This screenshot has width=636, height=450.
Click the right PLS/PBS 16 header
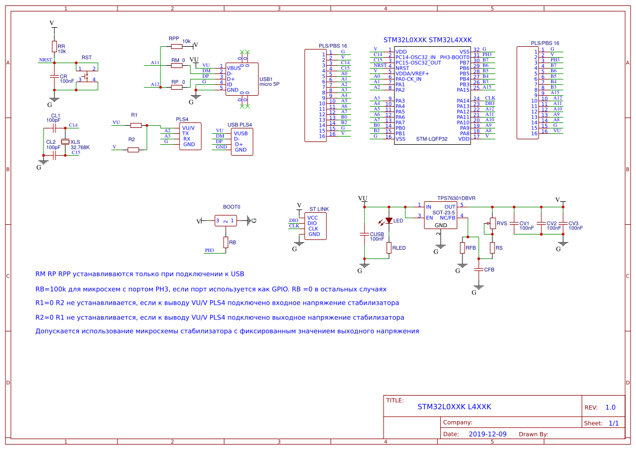[x=527, y=93]
